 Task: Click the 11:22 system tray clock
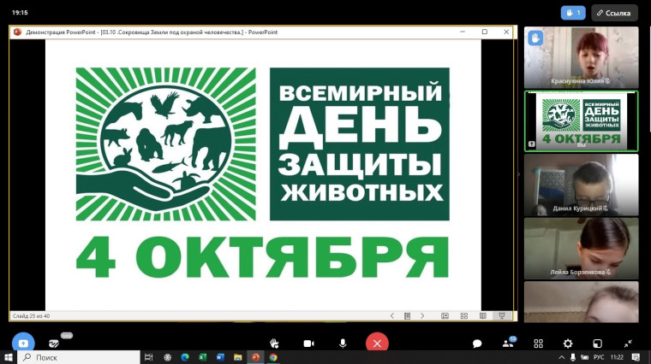[617, 357]
